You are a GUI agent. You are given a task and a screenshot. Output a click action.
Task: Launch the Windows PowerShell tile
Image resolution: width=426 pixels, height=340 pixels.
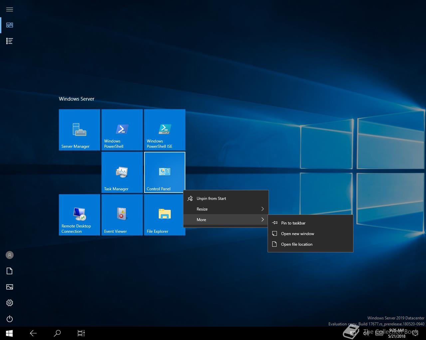[x=122, y=130]
